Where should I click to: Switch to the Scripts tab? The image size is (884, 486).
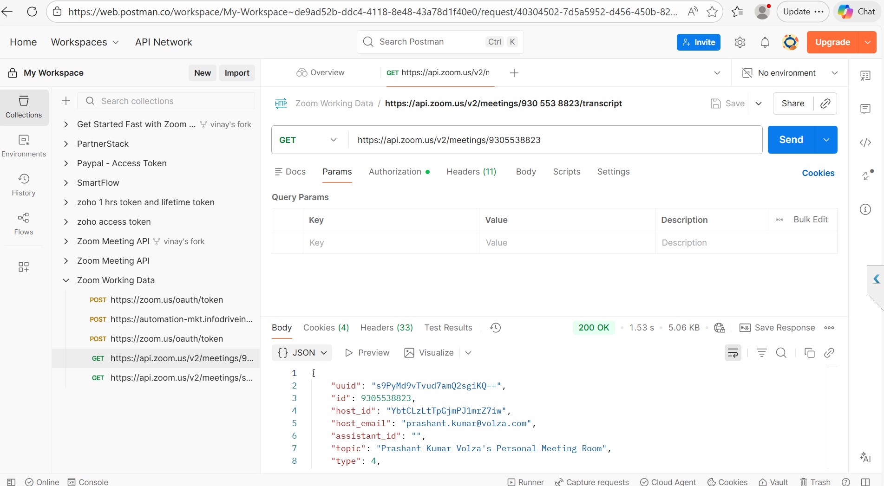566,172
